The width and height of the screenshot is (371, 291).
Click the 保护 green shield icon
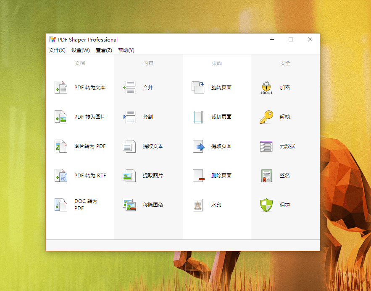point(266,205)
